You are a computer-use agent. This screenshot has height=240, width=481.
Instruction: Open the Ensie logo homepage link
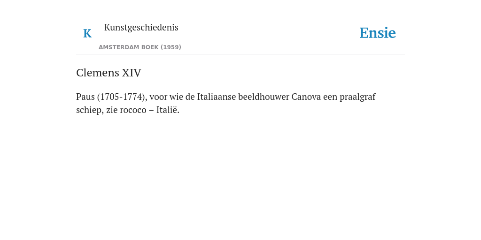click(x=378, y=33)
